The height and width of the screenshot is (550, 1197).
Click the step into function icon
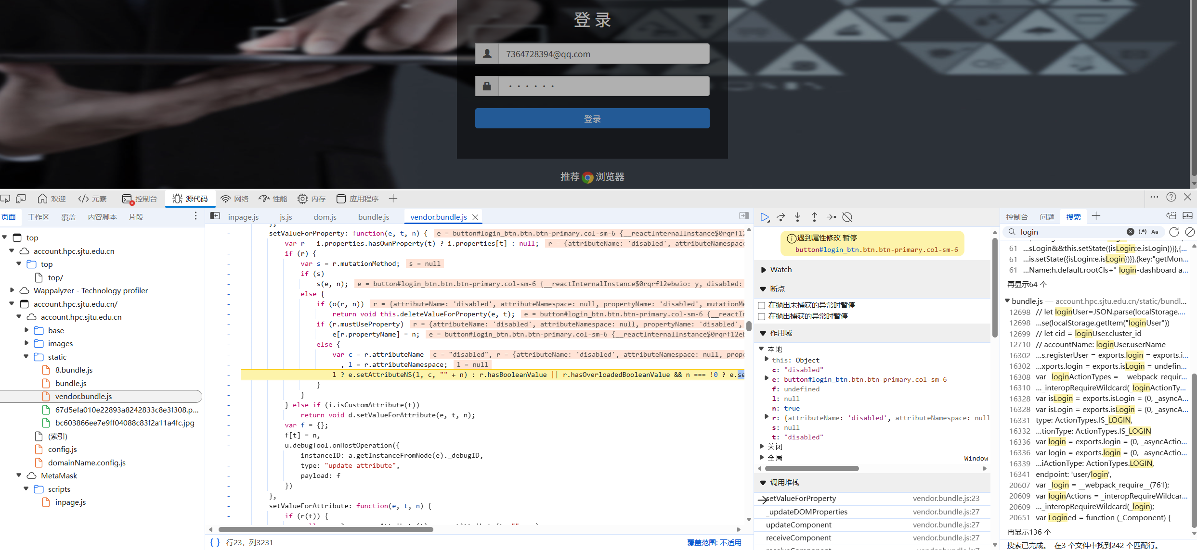click(x=797, y=217)
